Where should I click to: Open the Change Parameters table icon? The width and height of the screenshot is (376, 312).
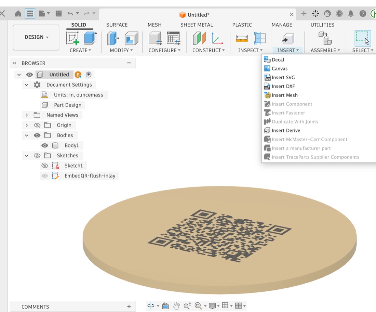(x=174, y=38)
